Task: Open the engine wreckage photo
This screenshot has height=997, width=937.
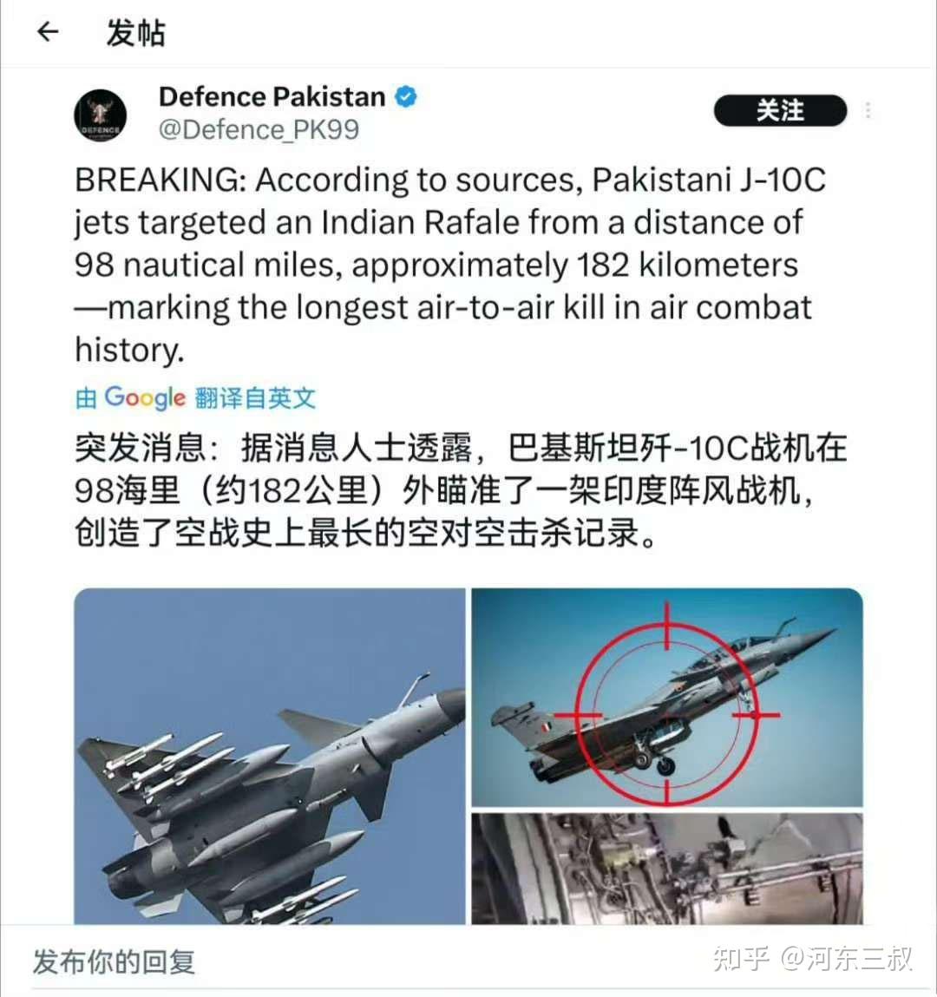Action: point(667,869)
